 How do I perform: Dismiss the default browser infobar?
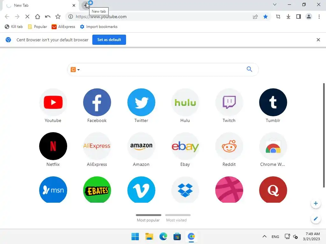click(318, 40)
